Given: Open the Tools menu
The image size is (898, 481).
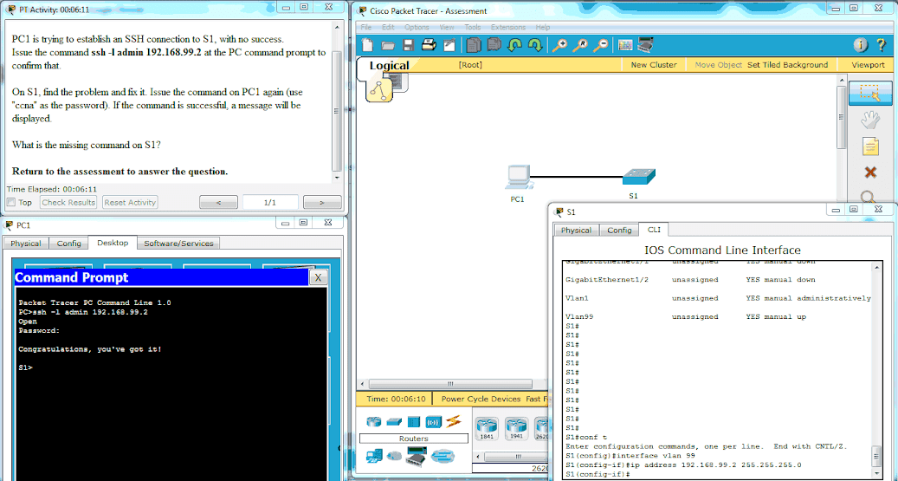Looking at the screenshot, I should 473,27.
